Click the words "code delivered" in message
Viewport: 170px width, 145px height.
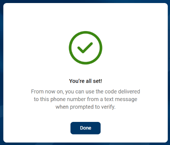click(x=122, y=92)
